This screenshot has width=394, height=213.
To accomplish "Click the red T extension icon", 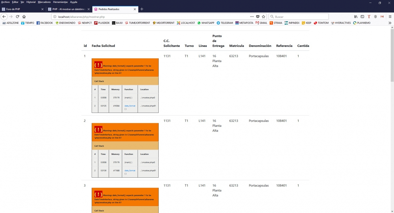I will pyautogui.click(x=369, y=17).
